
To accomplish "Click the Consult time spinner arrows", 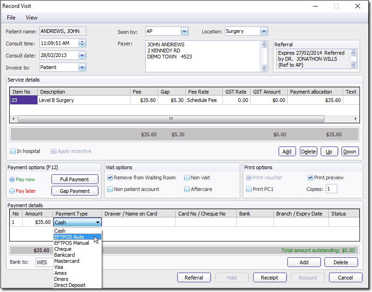I will tap(82, 44).
